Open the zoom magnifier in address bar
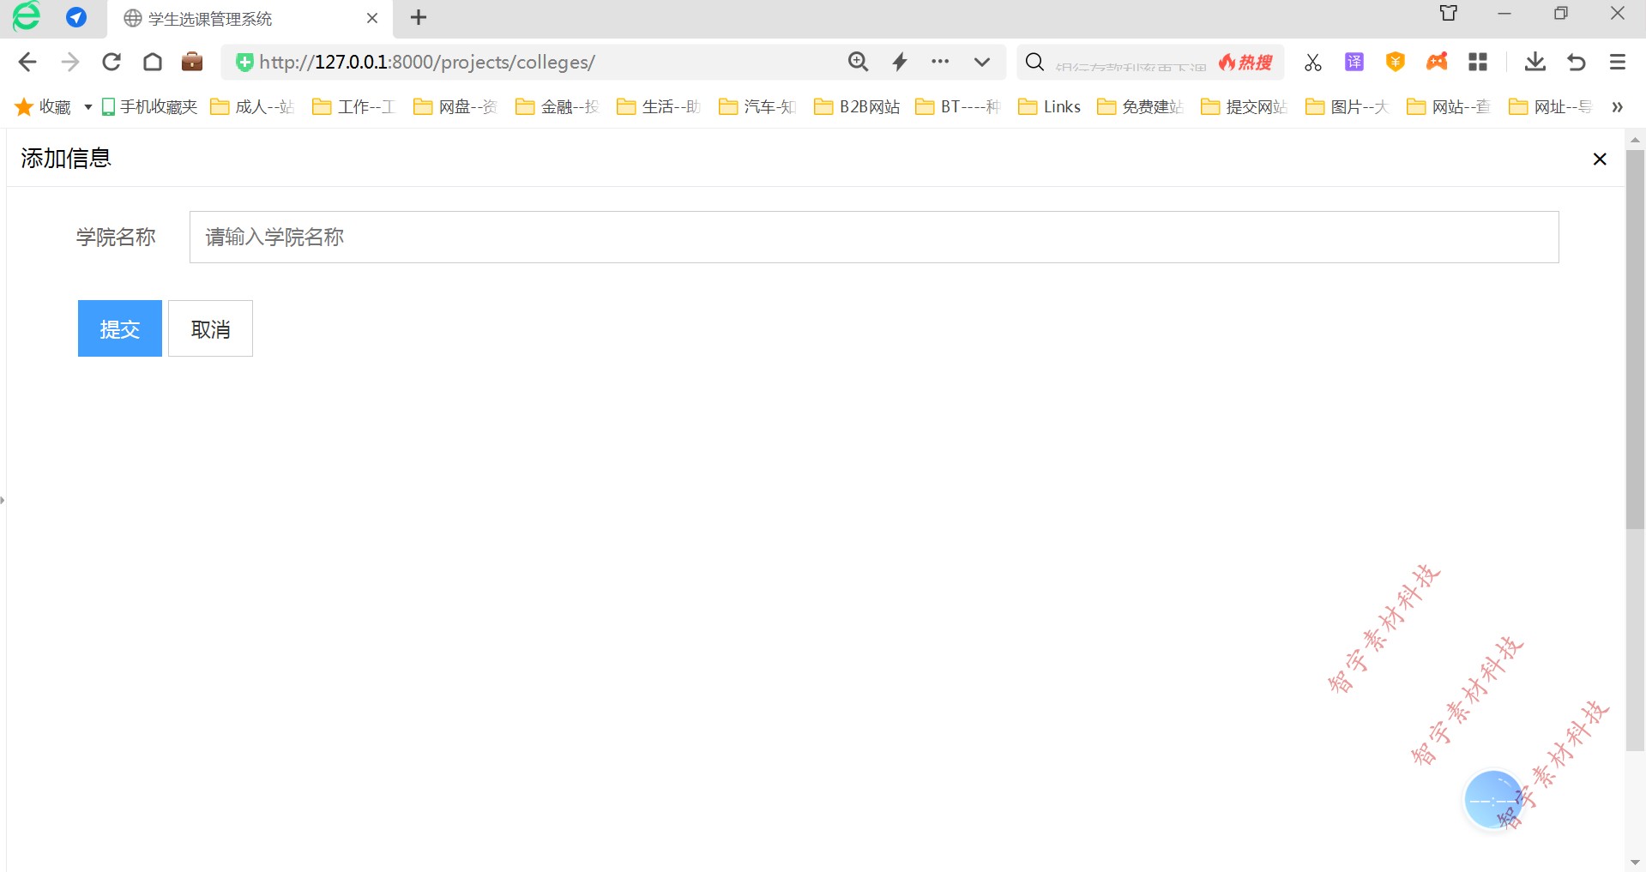The height and width of the screenshot is (872, 1646). click(858, 62)
